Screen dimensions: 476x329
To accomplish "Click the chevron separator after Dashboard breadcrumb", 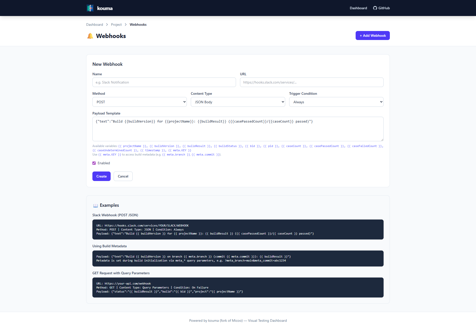I will coord(107,24).
